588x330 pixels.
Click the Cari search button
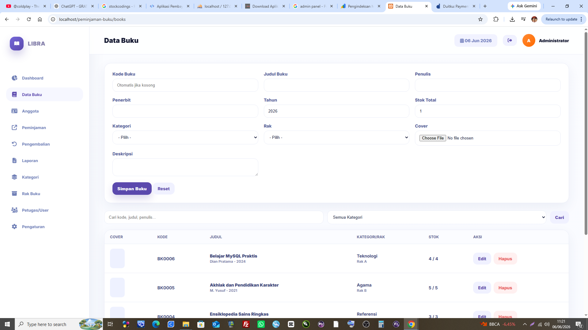click(x=559, y=217)
